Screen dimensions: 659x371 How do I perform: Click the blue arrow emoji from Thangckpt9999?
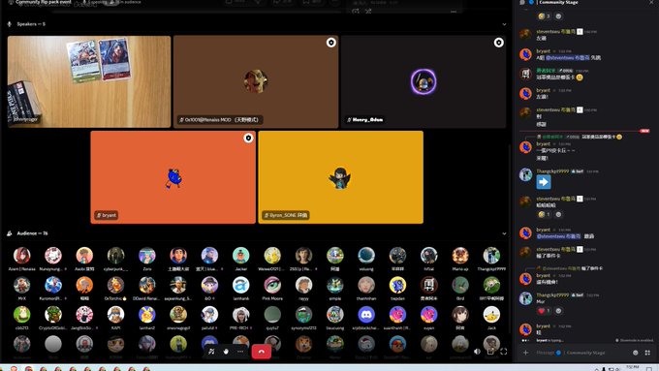point(544,182)
